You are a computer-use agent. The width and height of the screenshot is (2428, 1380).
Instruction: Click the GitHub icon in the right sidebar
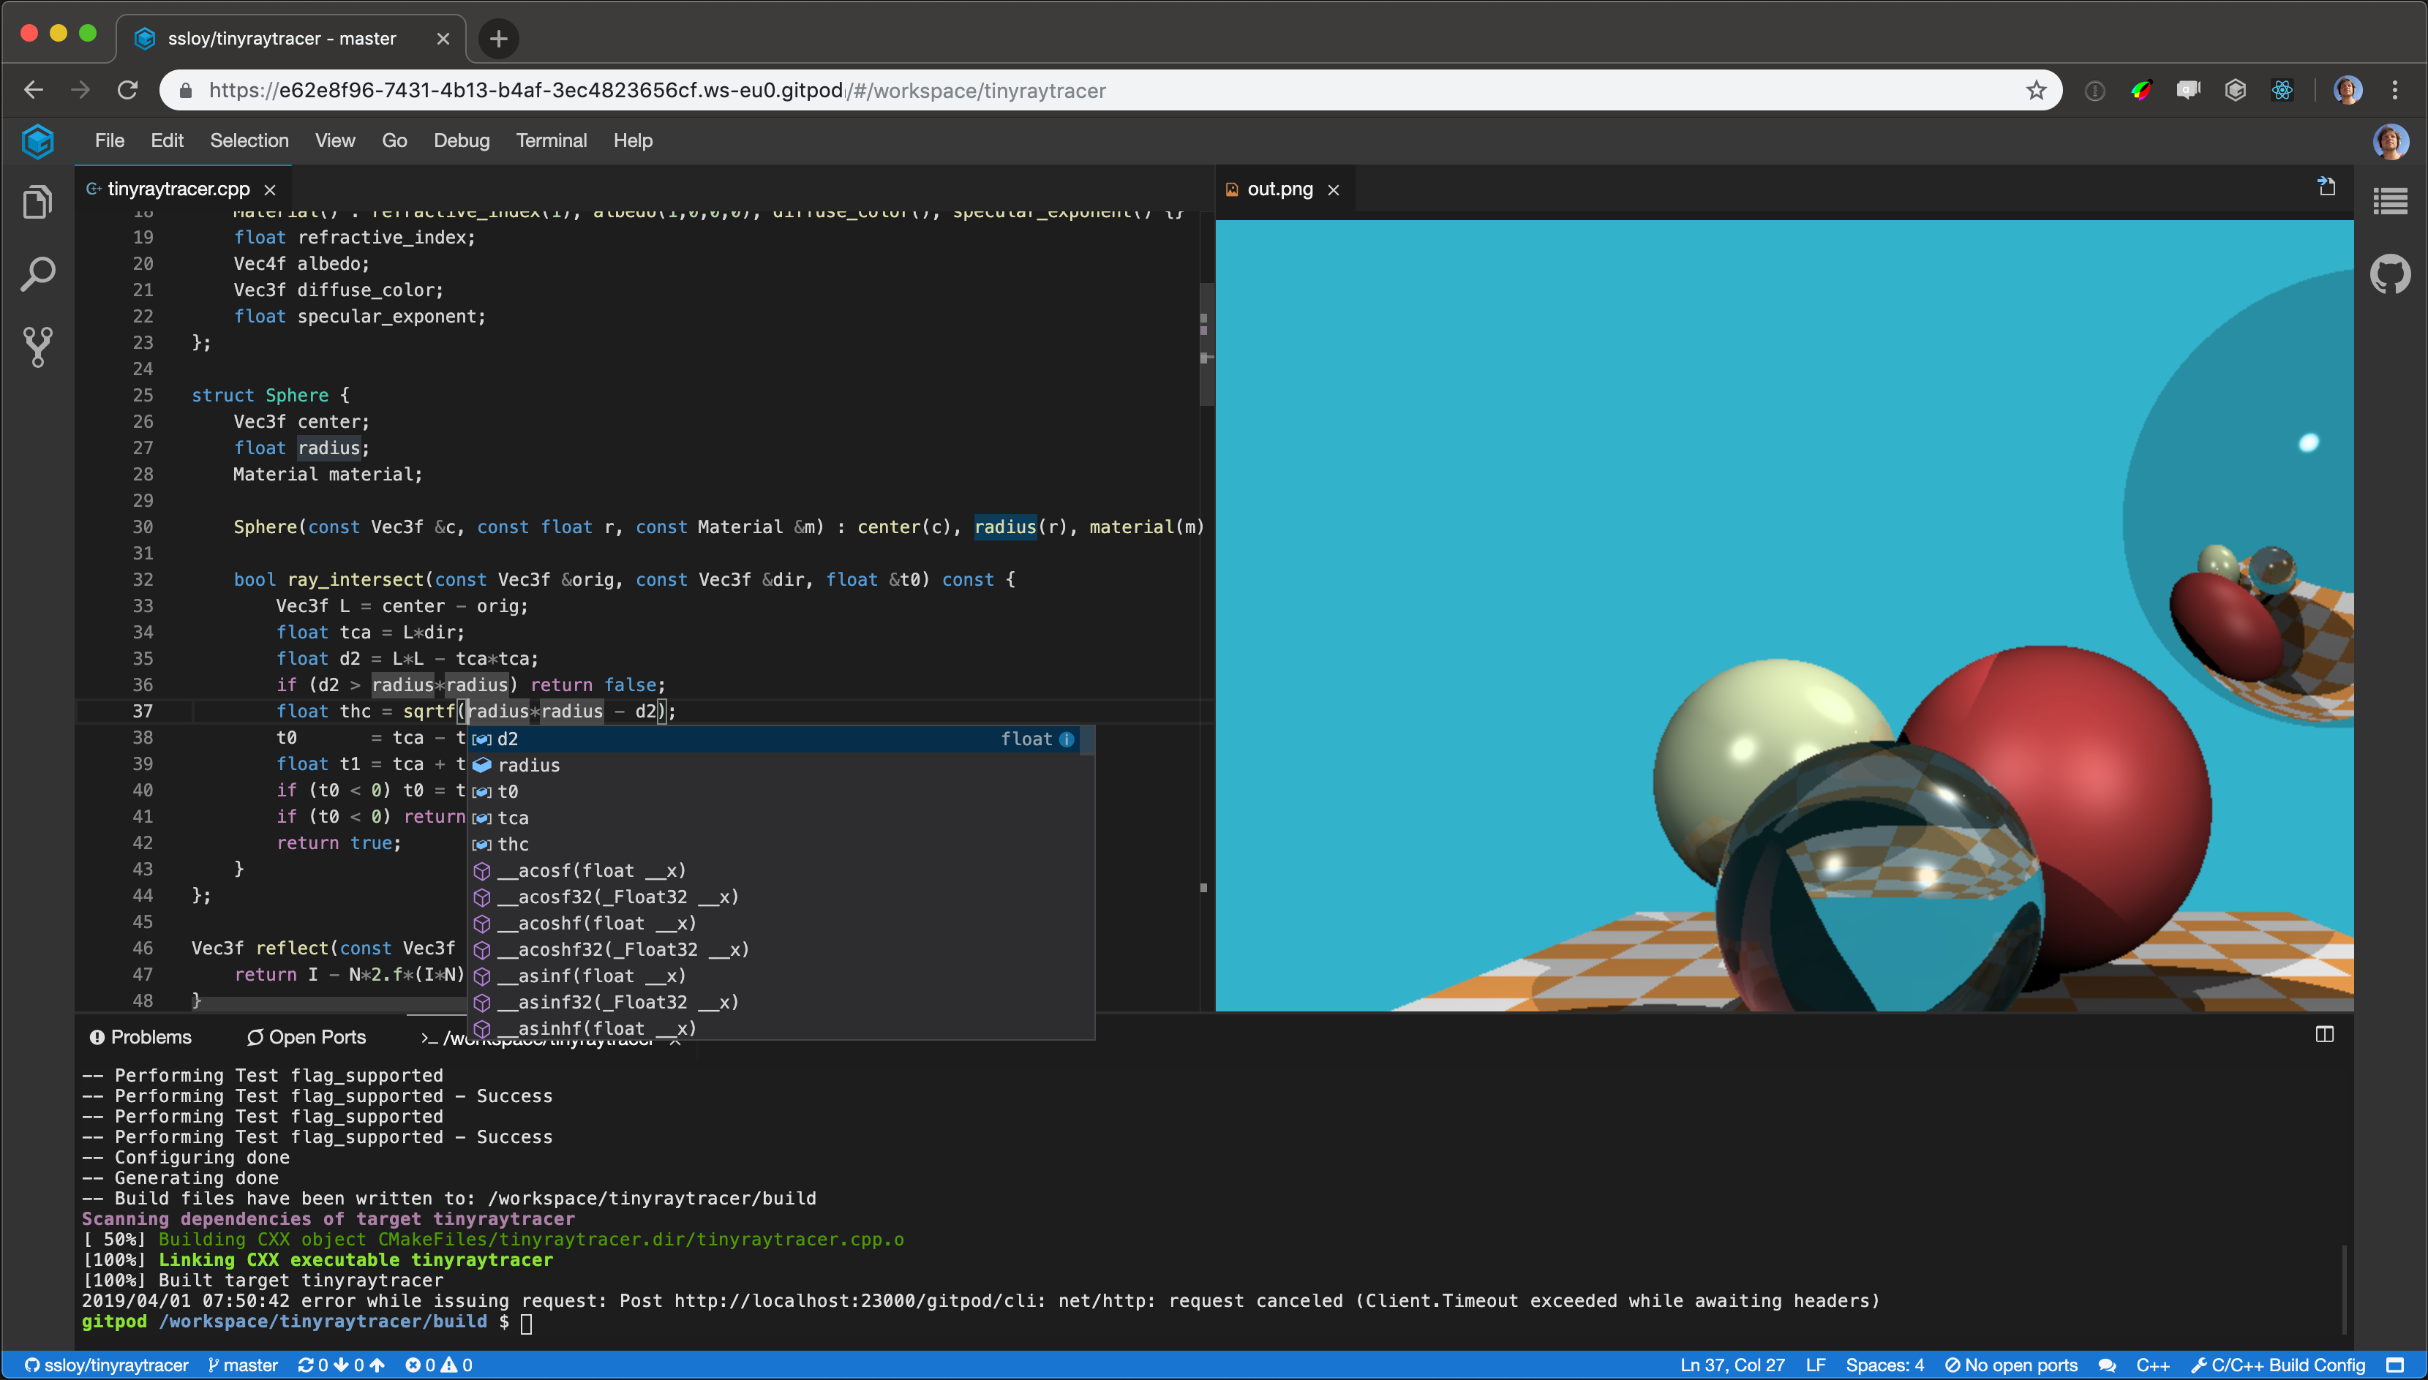coord(2392,274)
